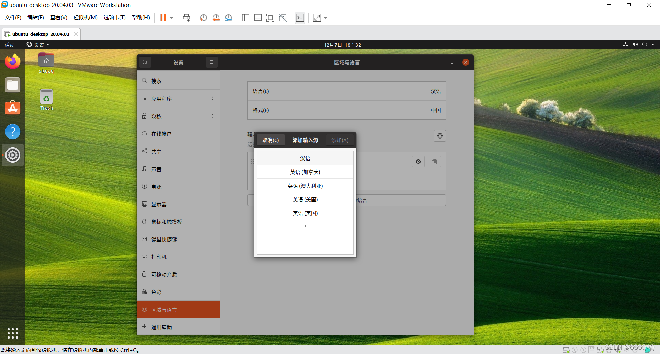The height and width of the screenshot is (354, 660).
Task: Select 在线帐户 in the sidebar
Action: (x=178, y=134)
